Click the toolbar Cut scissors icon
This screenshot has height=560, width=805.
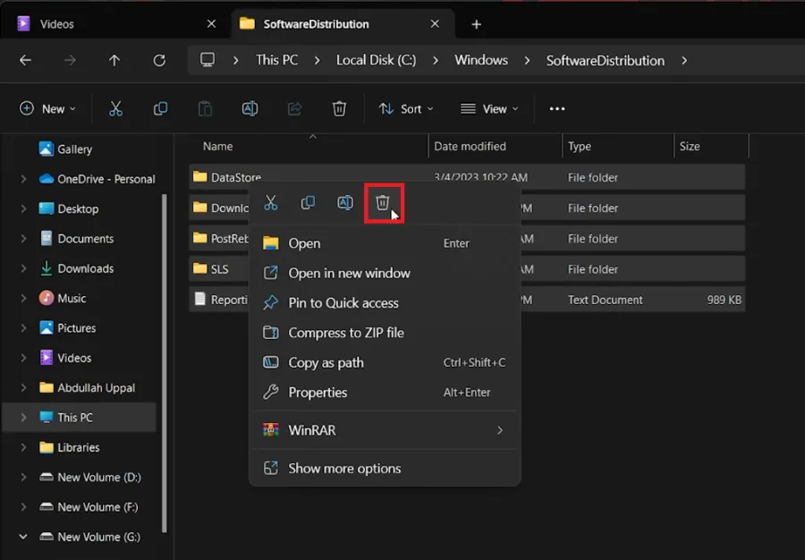[x=116, y=108]
